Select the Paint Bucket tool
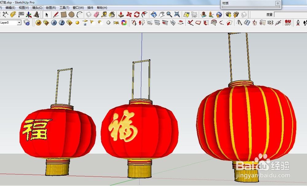The height and width of the screenshot is (186, 307). [x=112, y=15]
